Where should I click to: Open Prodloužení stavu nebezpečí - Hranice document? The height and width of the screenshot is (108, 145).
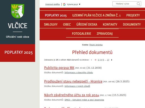tap(73, 81)
